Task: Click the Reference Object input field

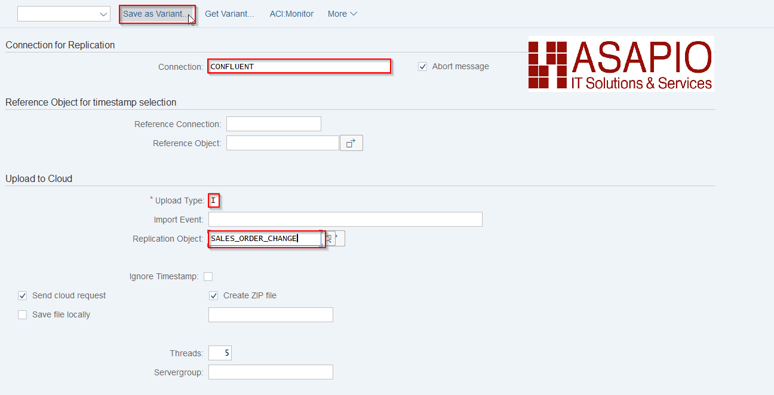Action: click(282, 143)
